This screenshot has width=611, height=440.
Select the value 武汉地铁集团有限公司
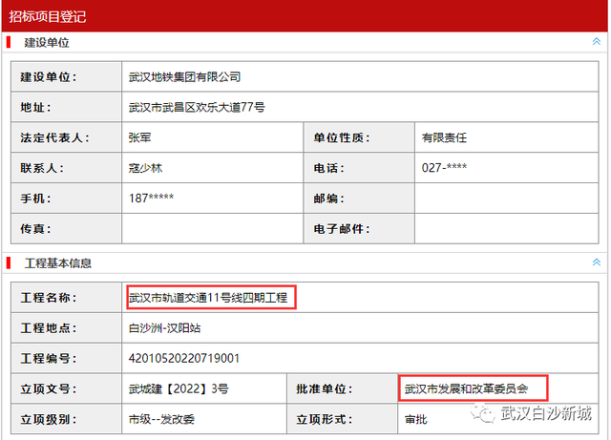tap(184, 76)
